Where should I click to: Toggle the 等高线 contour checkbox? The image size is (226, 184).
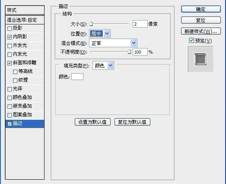coord(15,72)
